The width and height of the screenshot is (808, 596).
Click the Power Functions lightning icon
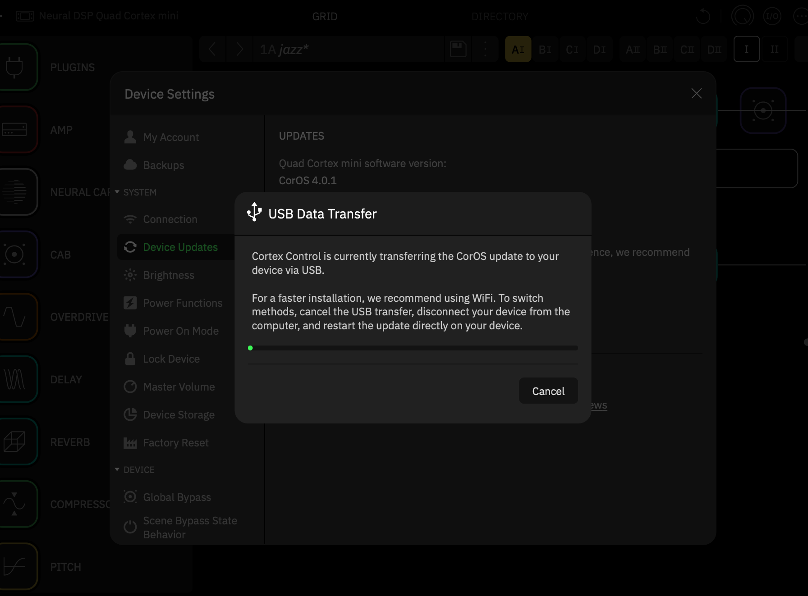[130, 303]
